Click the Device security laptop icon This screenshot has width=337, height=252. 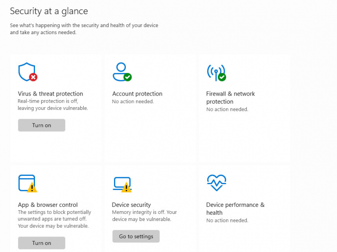[x=121, y=183]
